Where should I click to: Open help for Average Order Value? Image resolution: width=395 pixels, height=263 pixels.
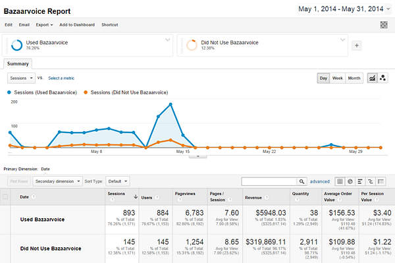tap(340, 200)
